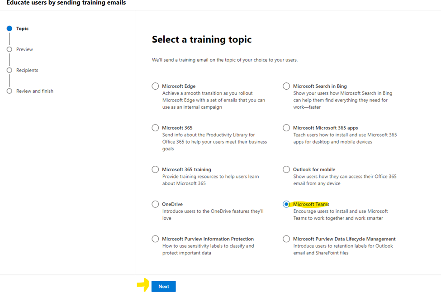This screenshot has height=293, width=441.
Task: Select Microsoft 365 apps radio button
Action: click(x=286, y=128)
